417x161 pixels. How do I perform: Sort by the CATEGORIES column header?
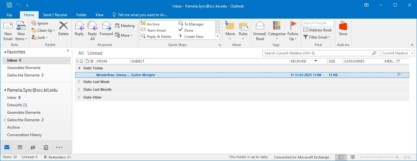pyautogui.click(x=363, y=61)
